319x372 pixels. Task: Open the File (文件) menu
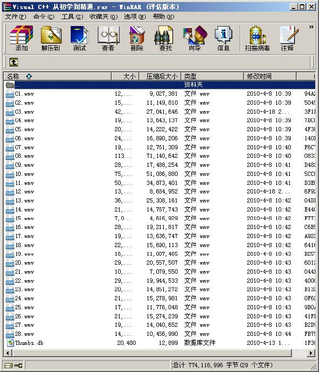[x=15, y=16]
